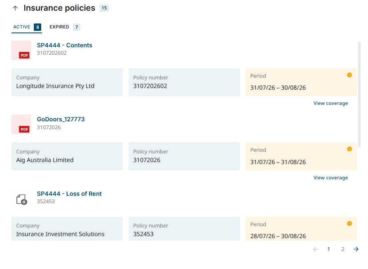Screen dimensions: 368x269
Task: Collapse the Insurance policies section arrow
Action: pyautogui.click(x=15, y=8)
